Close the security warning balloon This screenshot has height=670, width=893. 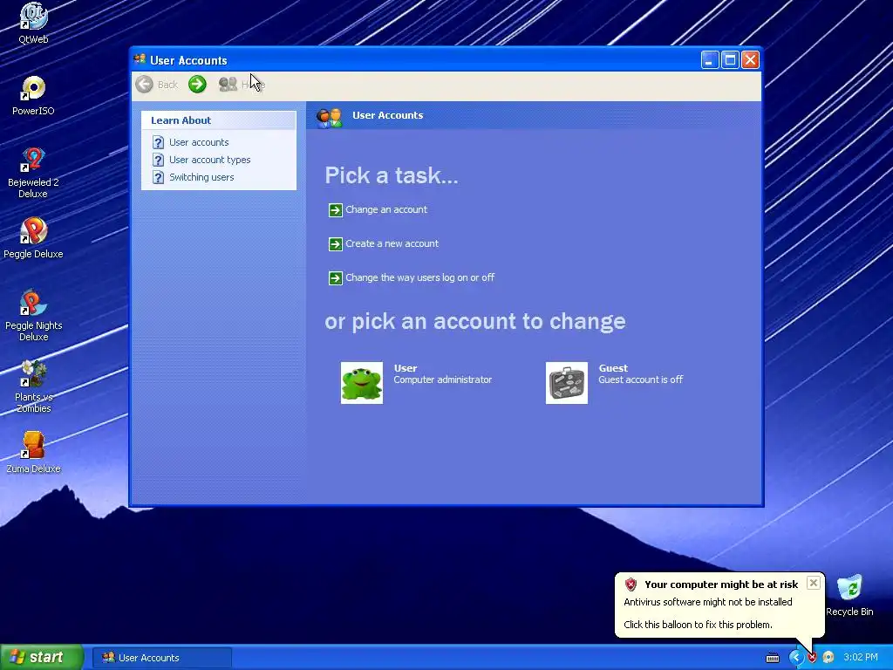click(814, 583)
